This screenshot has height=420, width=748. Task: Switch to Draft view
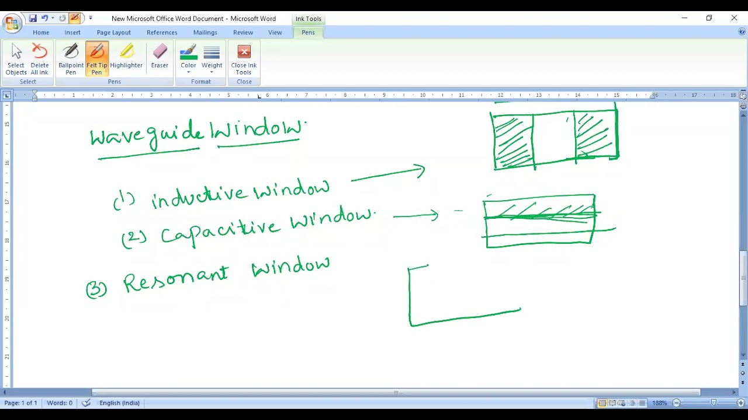(x=642, y=403)
